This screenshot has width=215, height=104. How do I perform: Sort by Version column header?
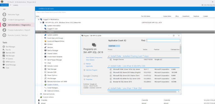click(145, 49)
